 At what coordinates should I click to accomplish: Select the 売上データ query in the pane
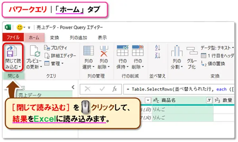[x=44, y=95]
